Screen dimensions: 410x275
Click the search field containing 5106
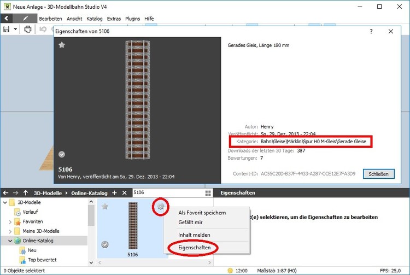click(169, 193)
